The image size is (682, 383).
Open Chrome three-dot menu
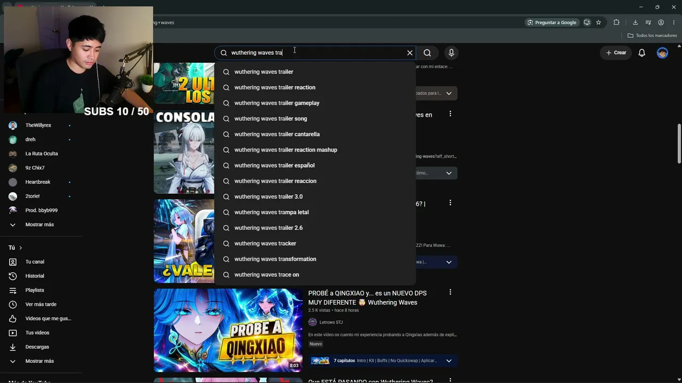[x=673, y=22]
